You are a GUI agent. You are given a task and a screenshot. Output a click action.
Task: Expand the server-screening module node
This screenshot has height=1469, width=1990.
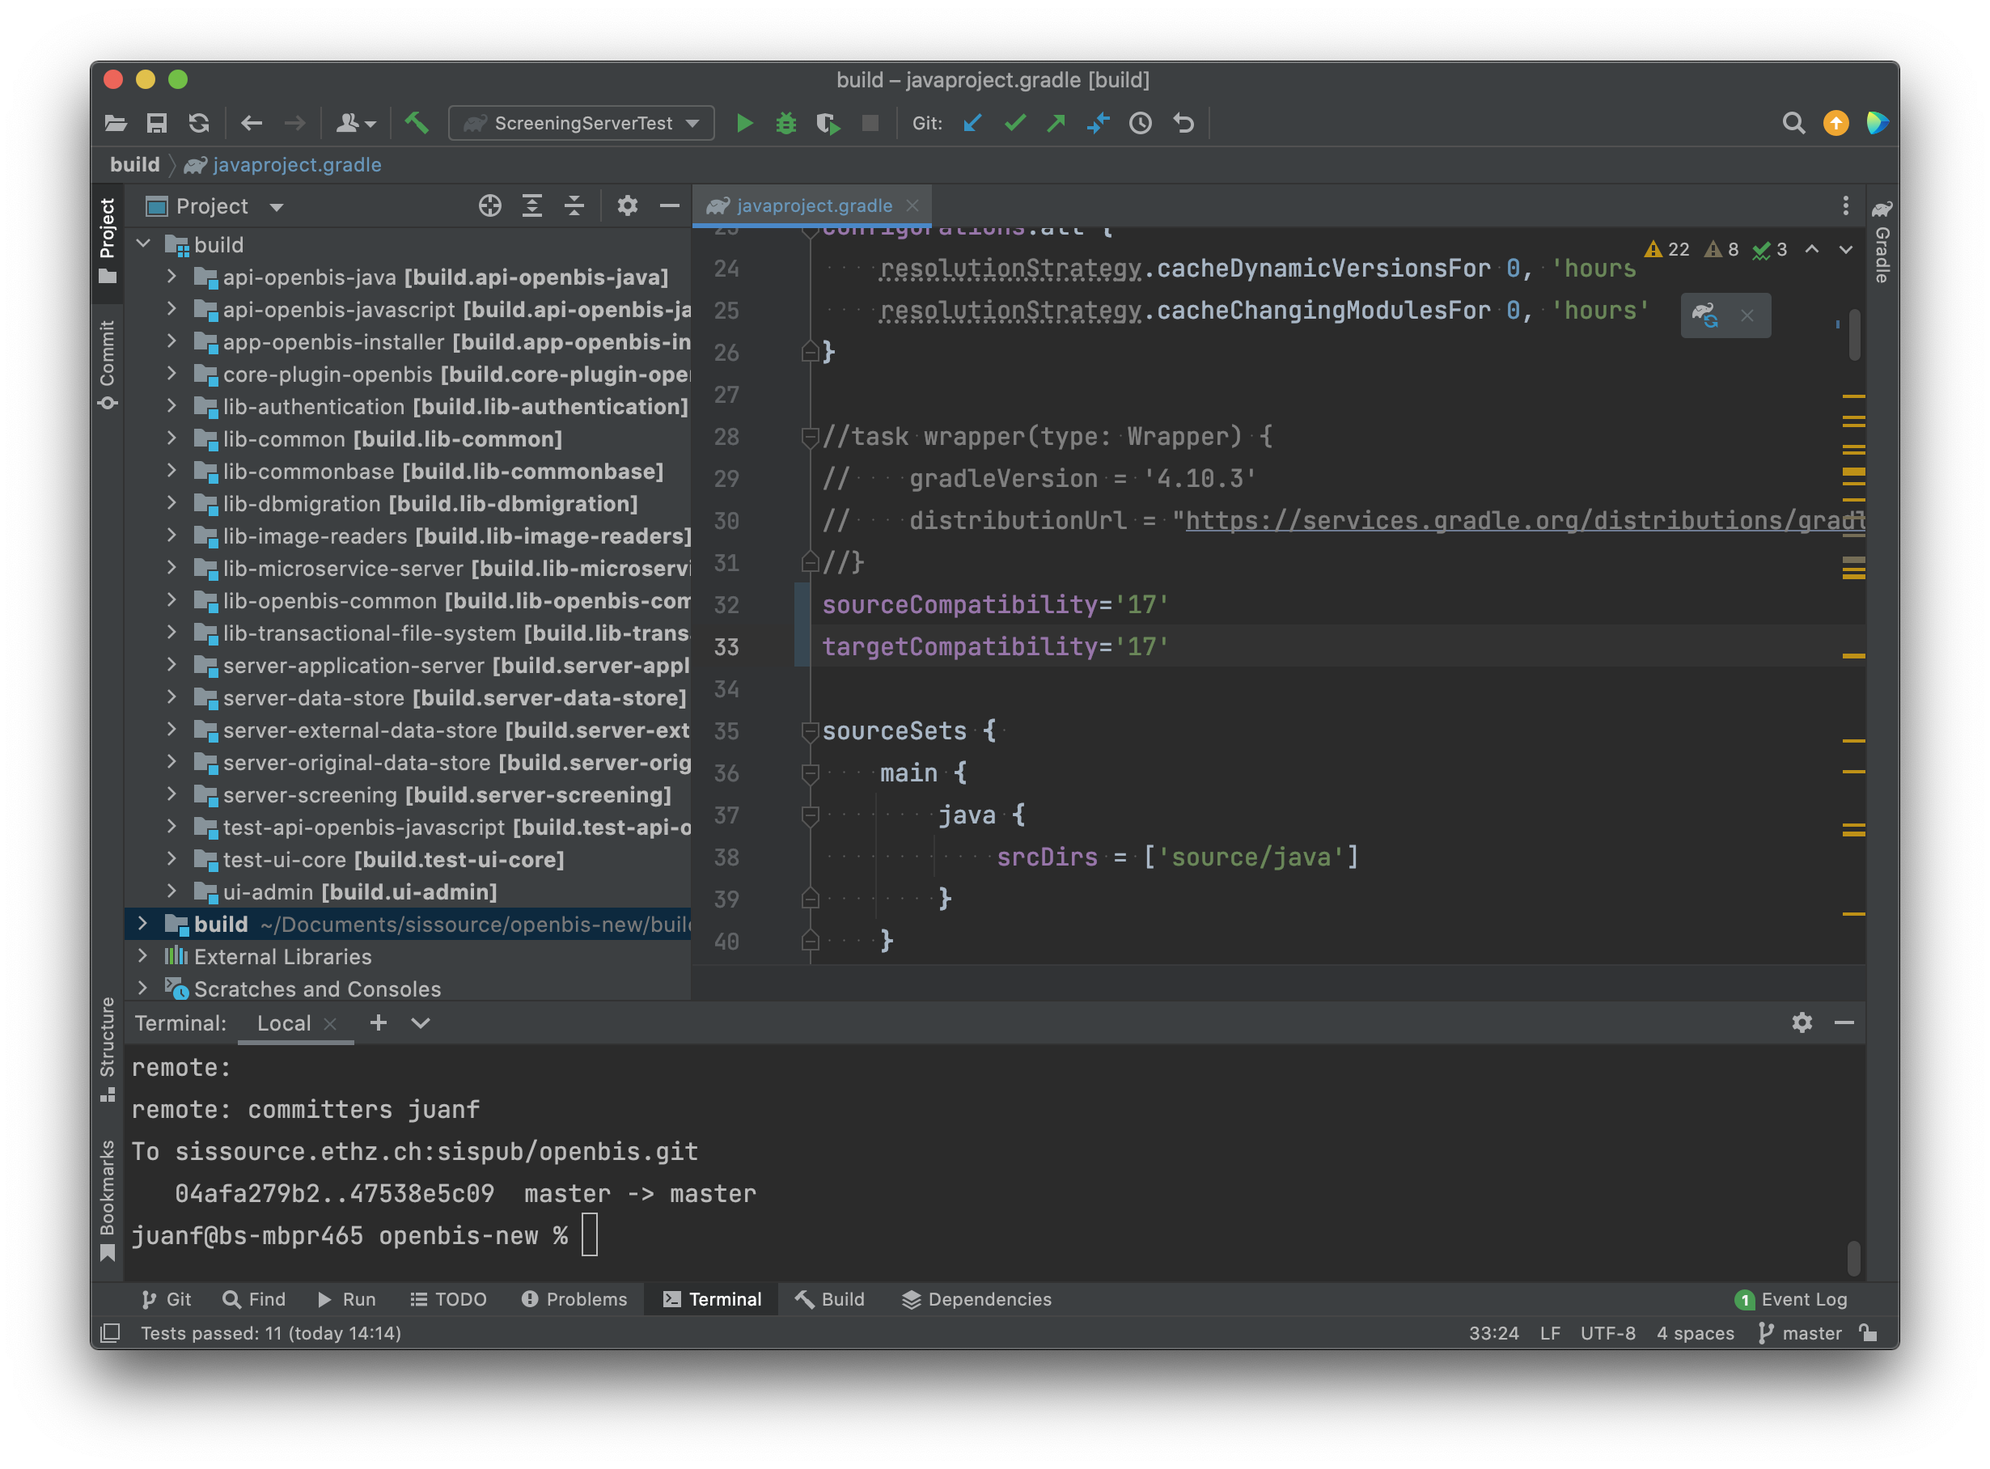point(171,795)
